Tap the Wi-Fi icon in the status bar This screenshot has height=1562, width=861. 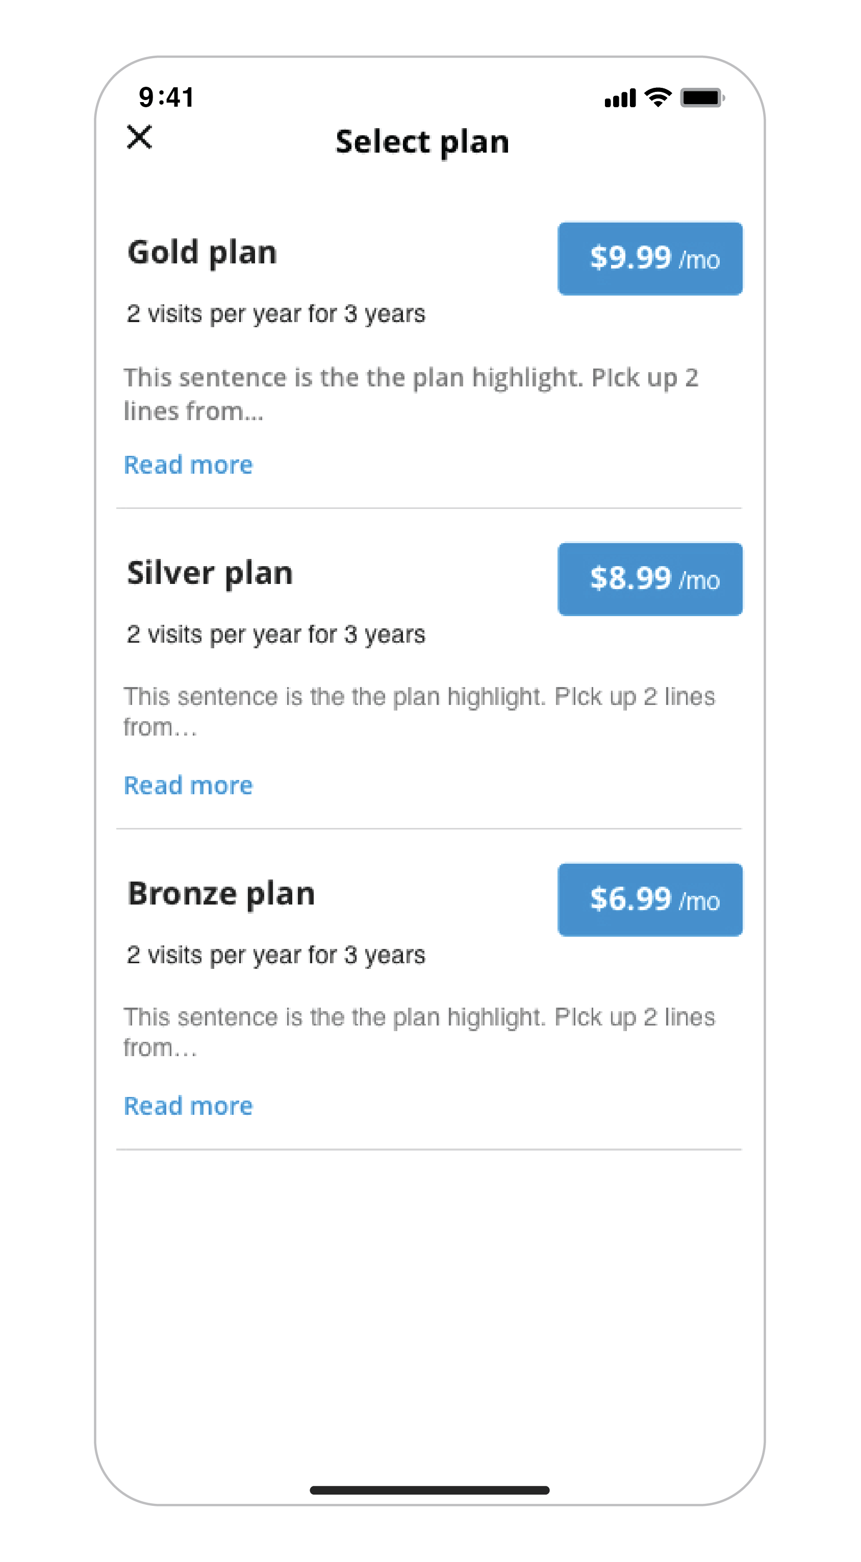click(658, 97)
